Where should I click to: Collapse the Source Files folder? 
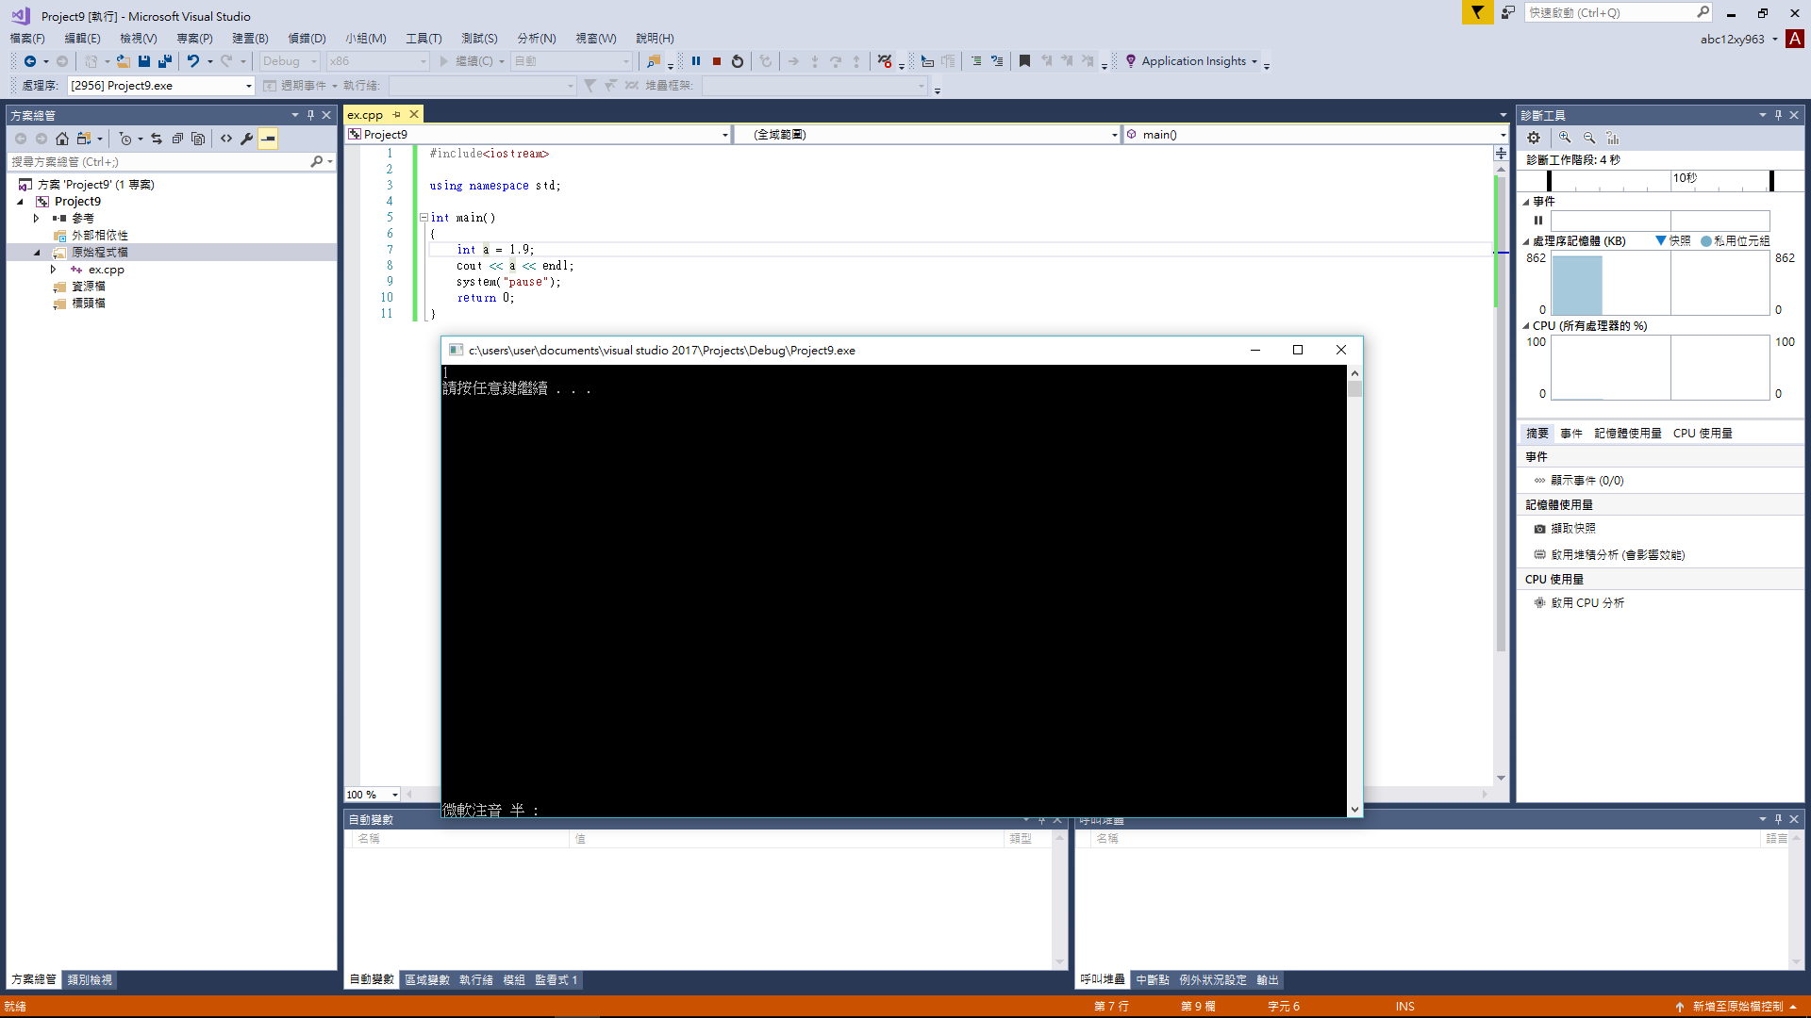[x=37, y=253]
